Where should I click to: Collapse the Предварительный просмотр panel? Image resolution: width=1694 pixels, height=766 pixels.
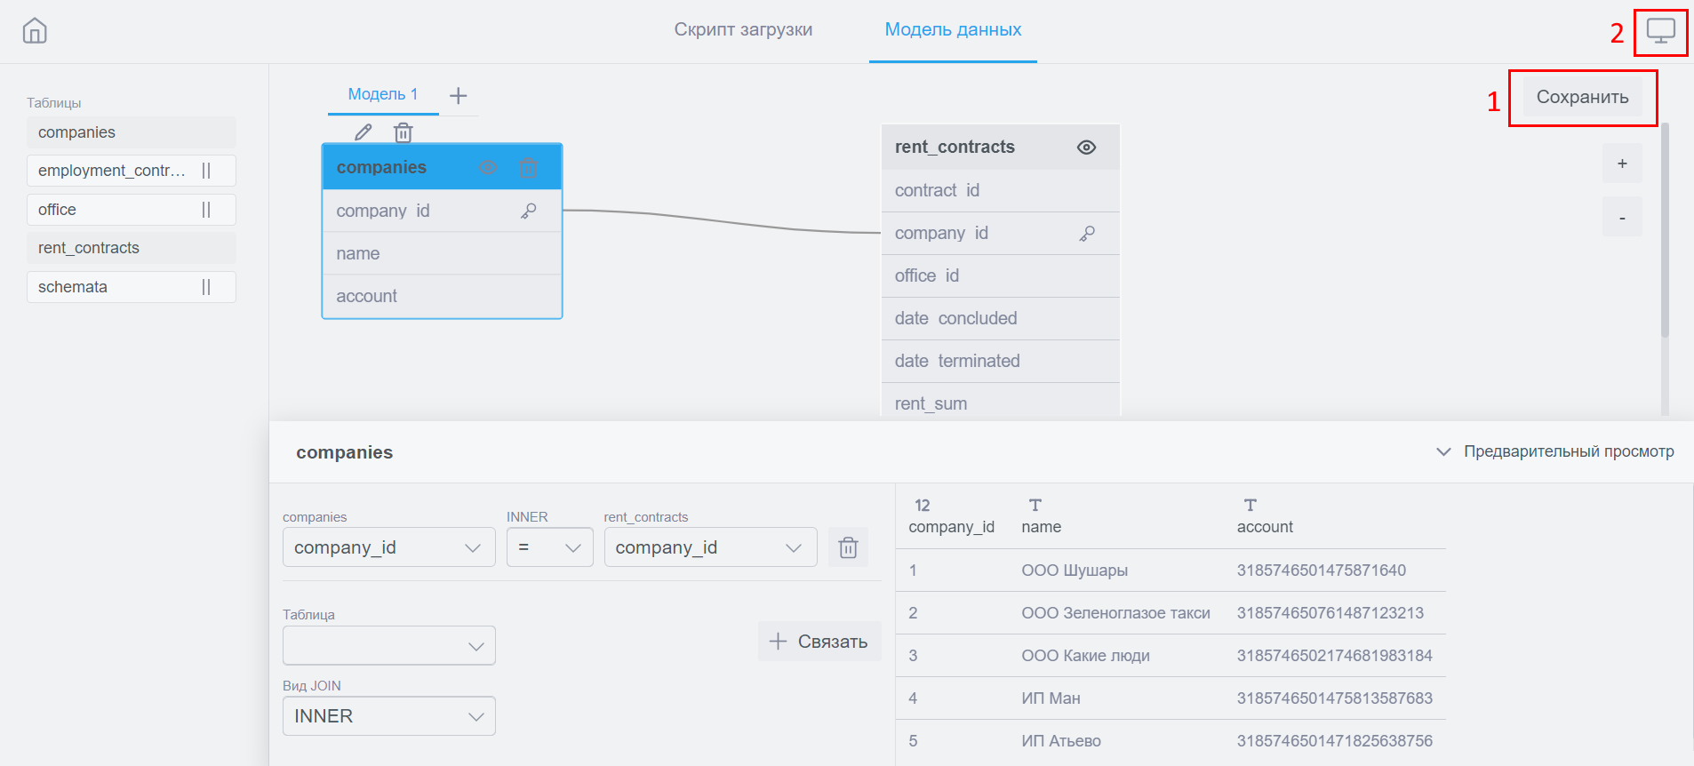[1443, 451]
